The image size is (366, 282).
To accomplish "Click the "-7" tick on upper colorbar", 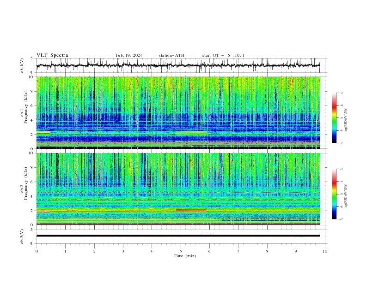I will [x=341, y=143].
